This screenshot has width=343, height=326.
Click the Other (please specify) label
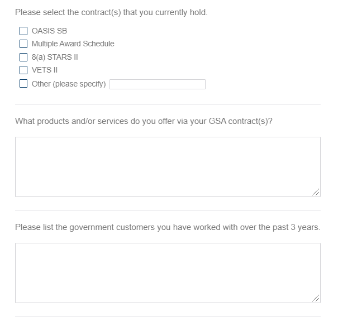click(x=69, y=84)
